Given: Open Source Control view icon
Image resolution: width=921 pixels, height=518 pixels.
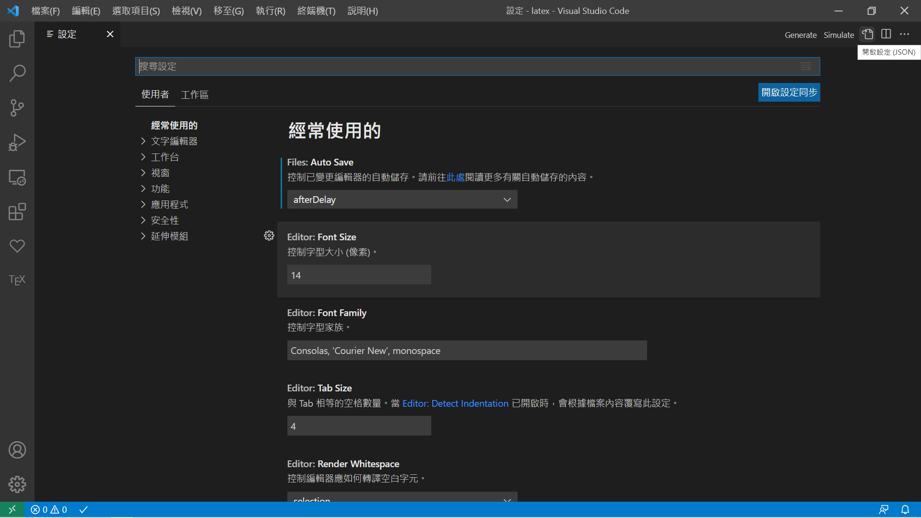Looking at the screenshot, I should [x=17, y=108].
